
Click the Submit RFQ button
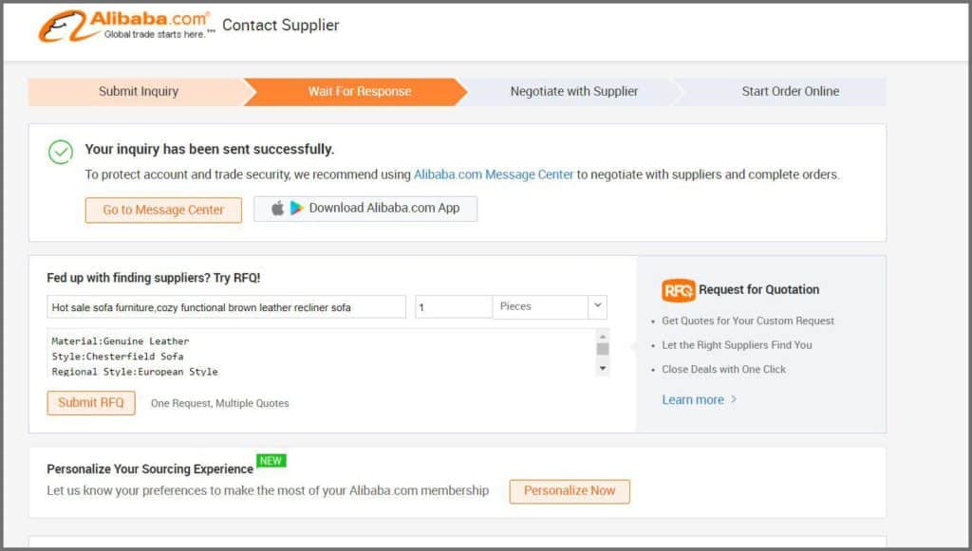point(91,402)
